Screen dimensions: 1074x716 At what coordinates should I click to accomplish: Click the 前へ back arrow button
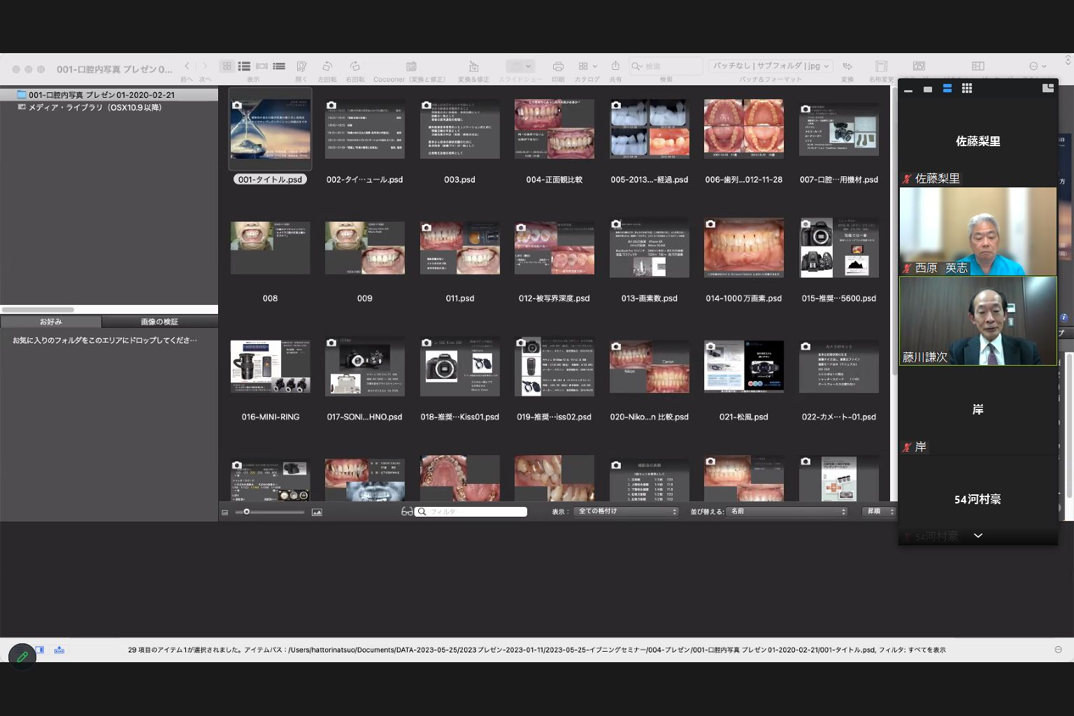point(187,66)
